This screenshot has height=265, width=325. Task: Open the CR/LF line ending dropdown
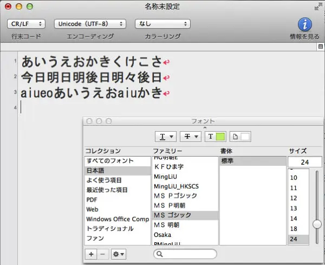26,24
